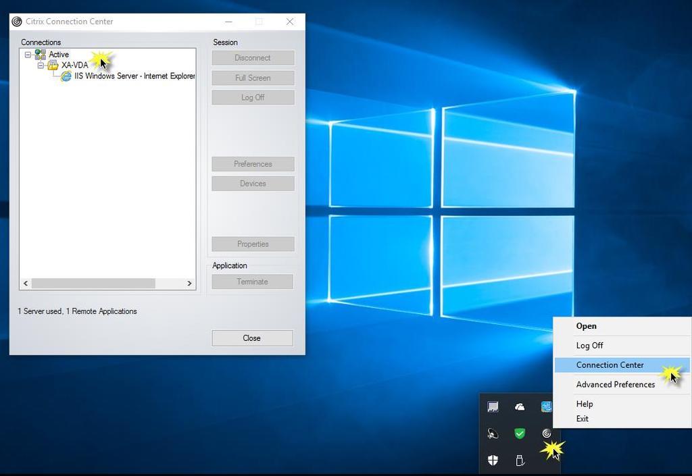Click the Citrix Receiver tray icon
Image resolution: width=692 pixels, height=476 pixels.
click(546, 433)
